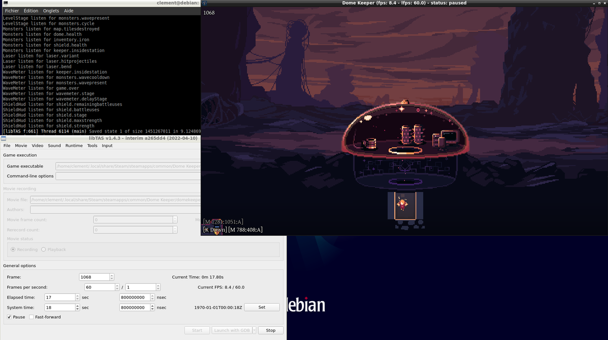Click terminal line 'Laser listen for laser.bend'
Screen dimensions: 608x340
pos(37,67)
